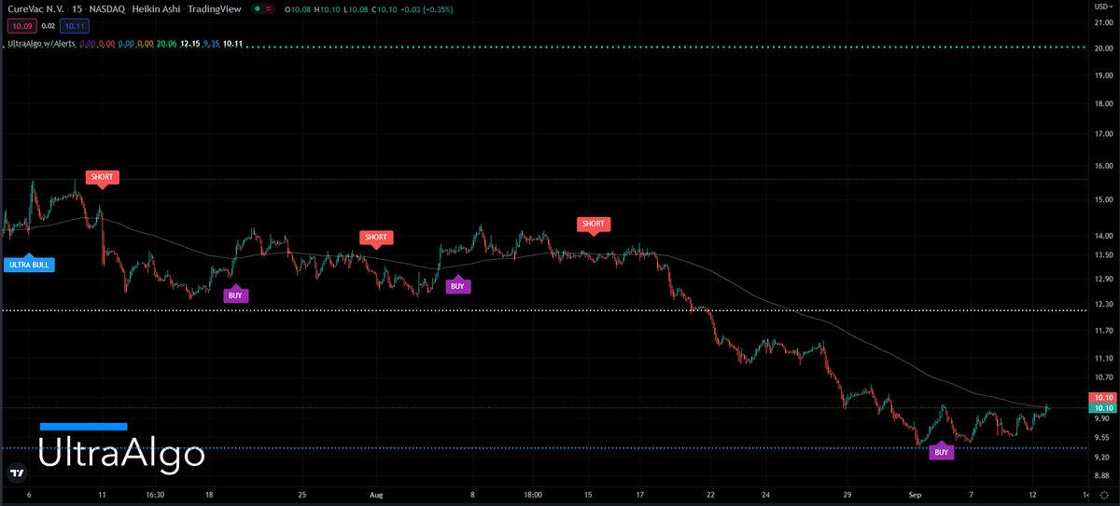Click the indicator value 12.15 in legend
This screenshot has height=506, width=1120.
point(190,43)
